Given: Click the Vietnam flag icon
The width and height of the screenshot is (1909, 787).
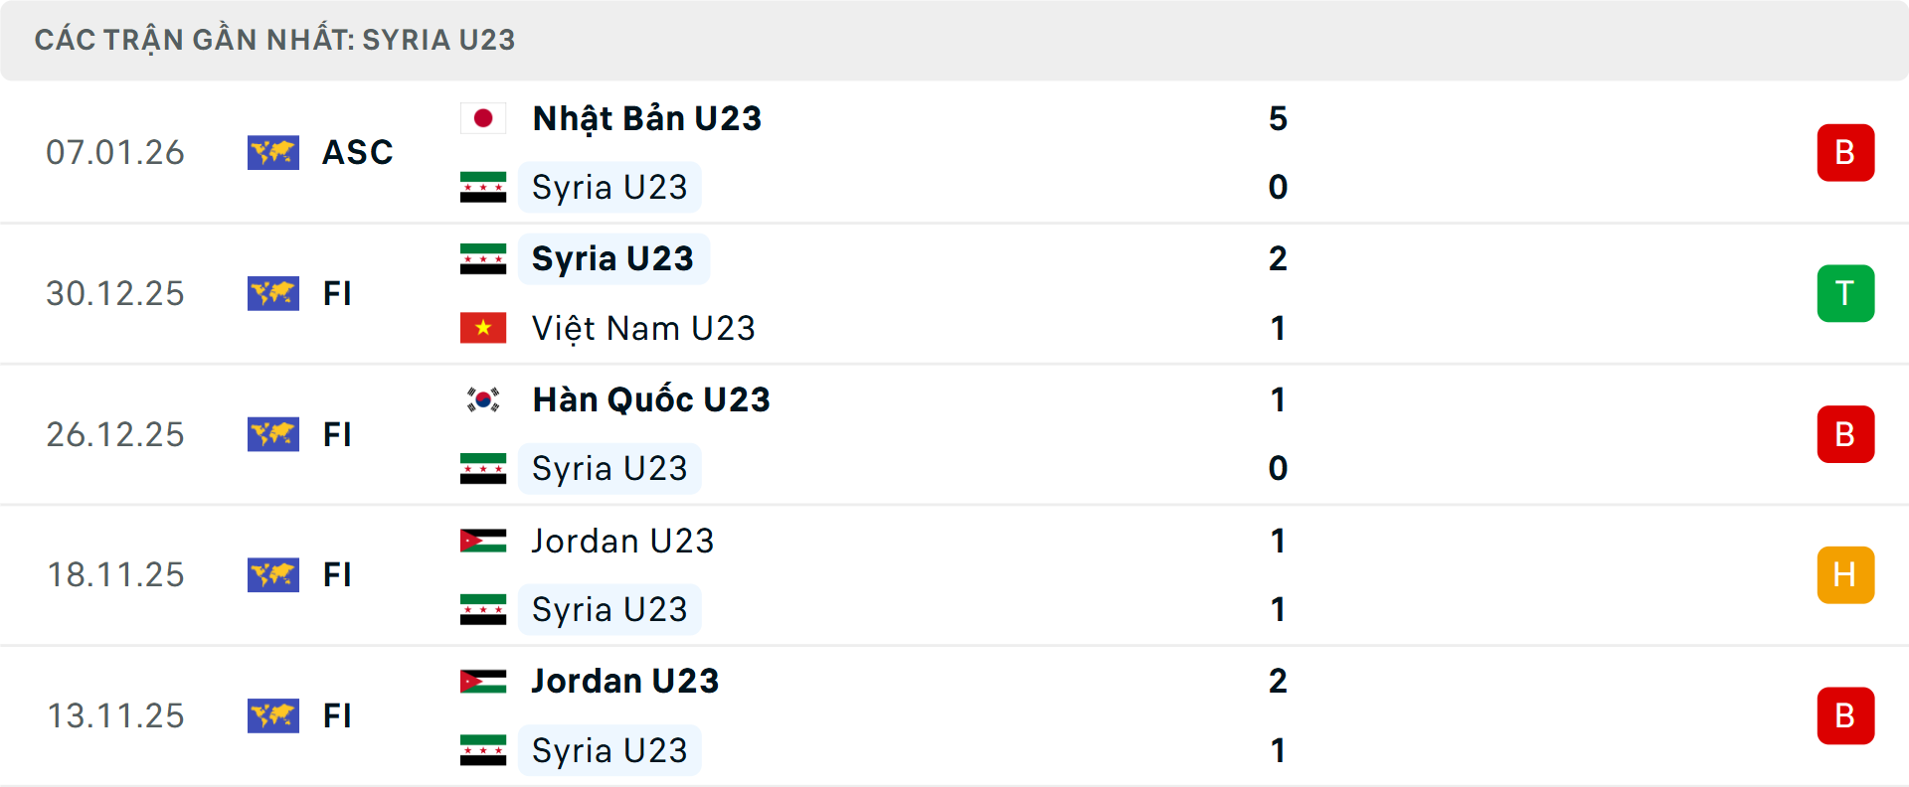Looking at the screenshot, I should [x=483, y=328].
